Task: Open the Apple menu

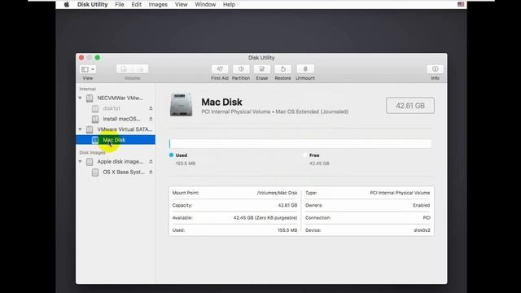Action: click(x=67, y=4)
